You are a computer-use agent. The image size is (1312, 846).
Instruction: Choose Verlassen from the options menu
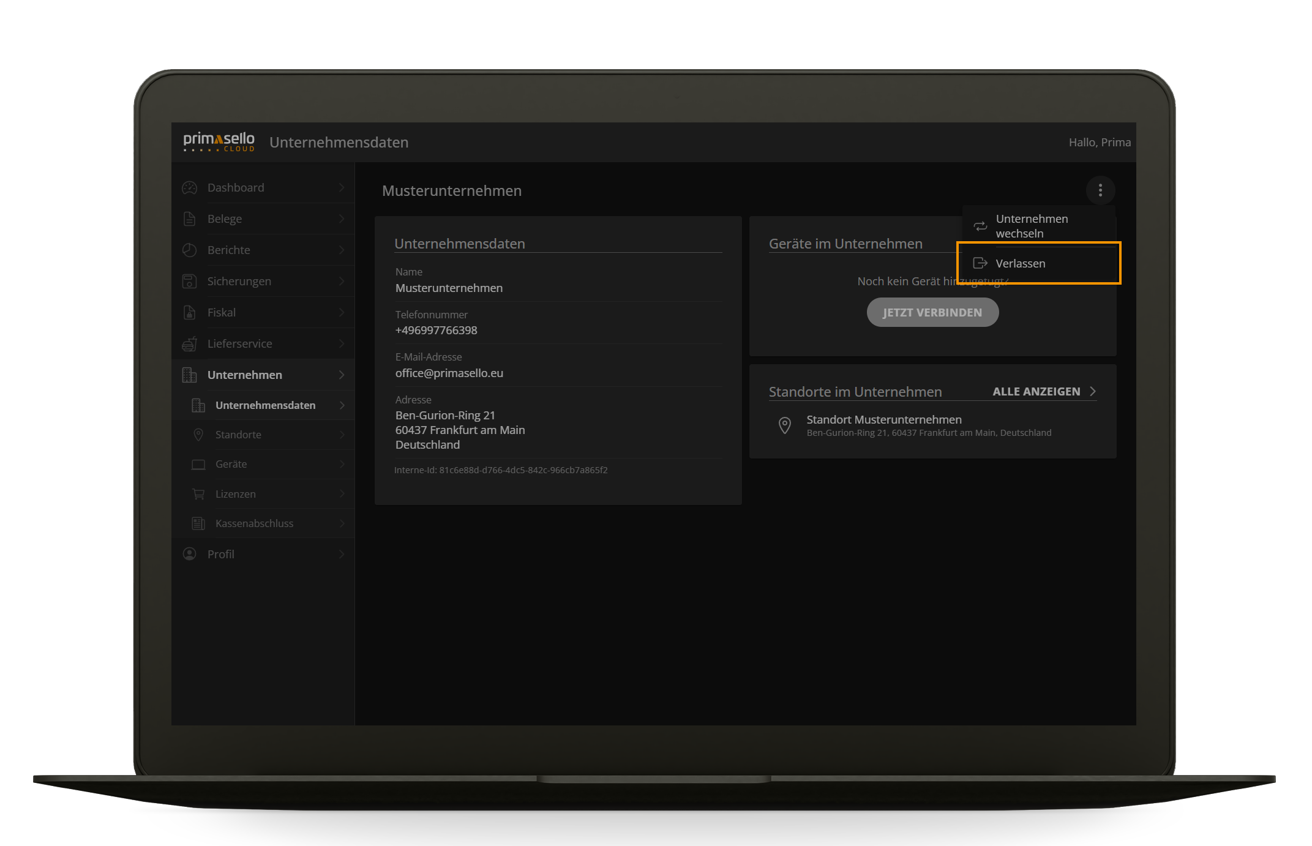click(x=1021, y=263)
